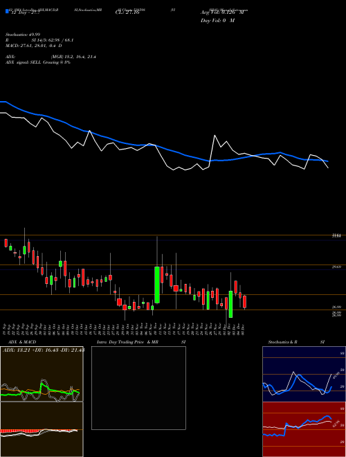Click the empty intraday trading price panel
Screen dimensions: 346x457
click(138, 388)
